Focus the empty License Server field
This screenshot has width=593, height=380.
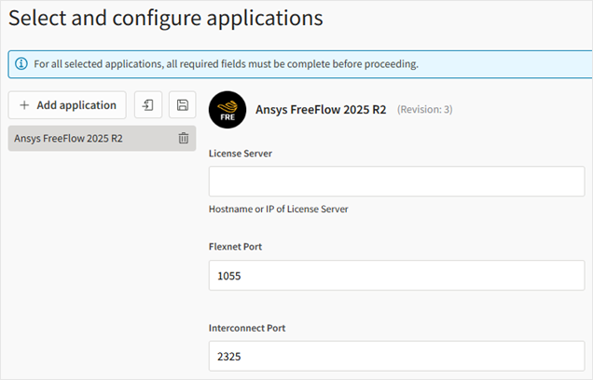click(x=396, y=182)
